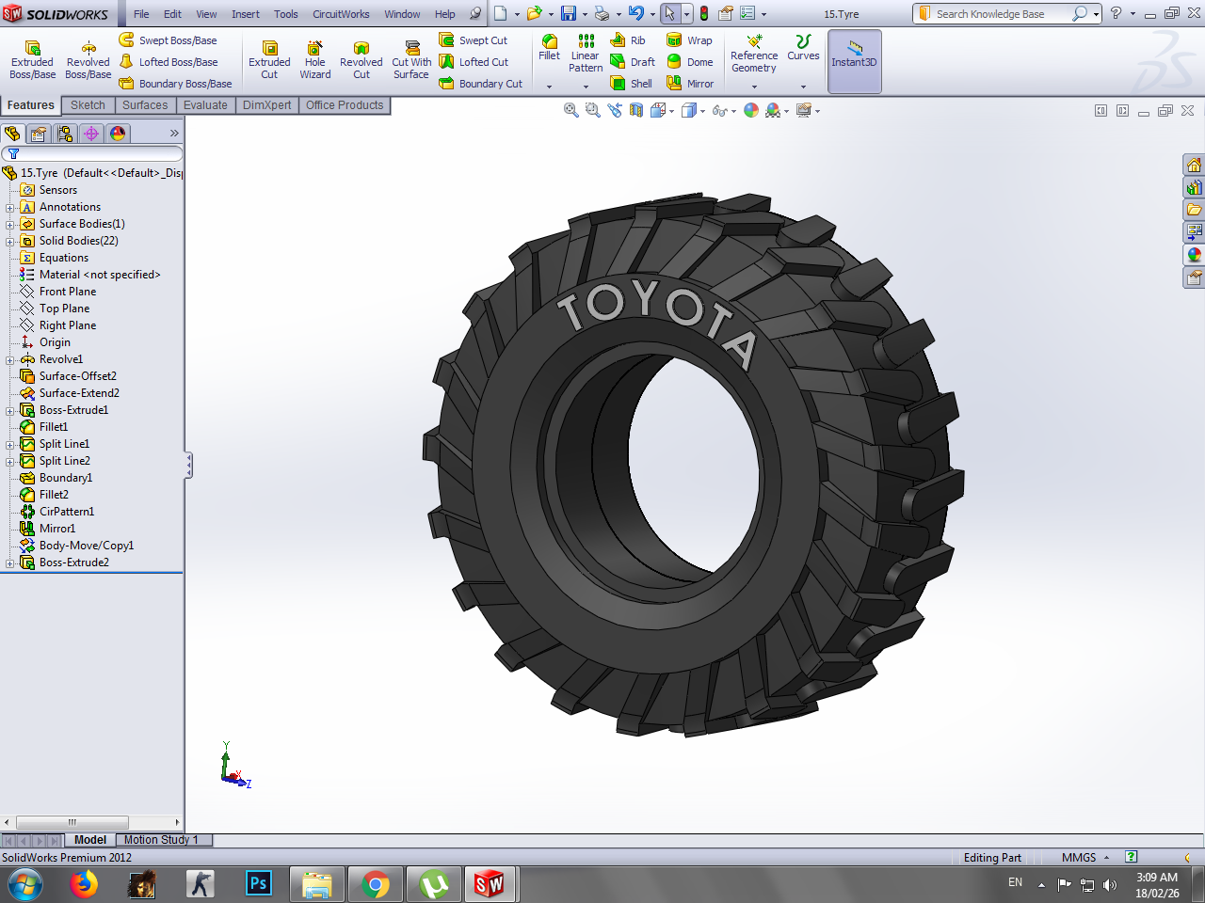Viewport: 1205px width, 903px height.
Task: Select CirPattern1 in the feature tree
Action: click(67, 512)
